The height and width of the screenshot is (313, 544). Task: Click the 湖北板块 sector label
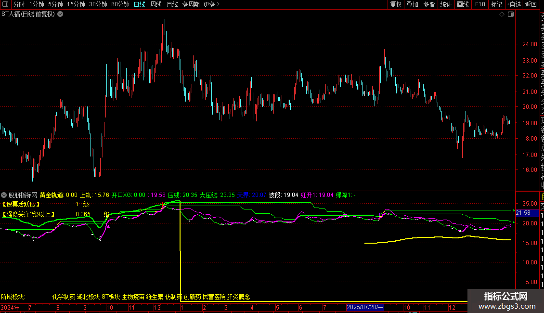pyautogui.click(x=89, y=297)
